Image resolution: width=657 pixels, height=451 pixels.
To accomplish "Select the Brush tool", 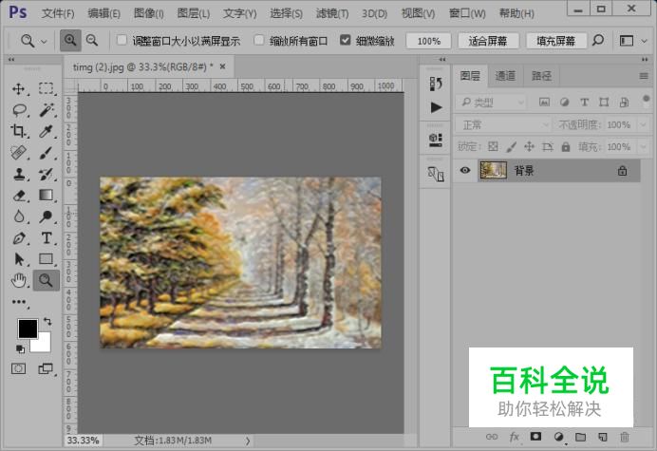I will point(46,153).
